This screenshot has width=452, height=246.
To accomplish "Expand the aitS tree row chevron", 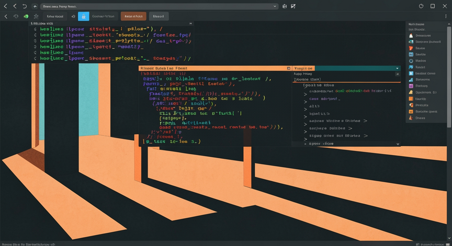I will [x=306, y=109].
